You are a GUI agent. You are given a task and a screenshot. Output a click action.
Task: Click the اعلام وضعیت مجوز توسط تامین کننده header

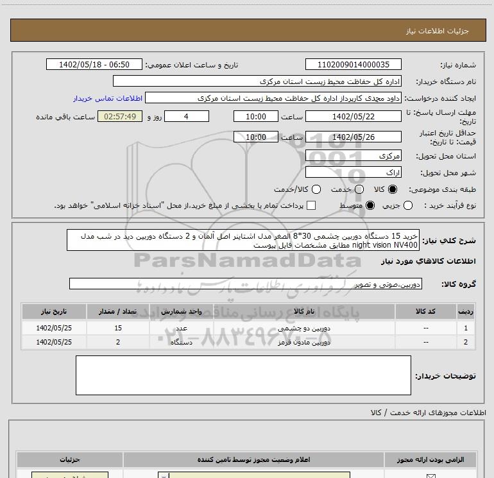pyautogui.click(x=253, y=460)
